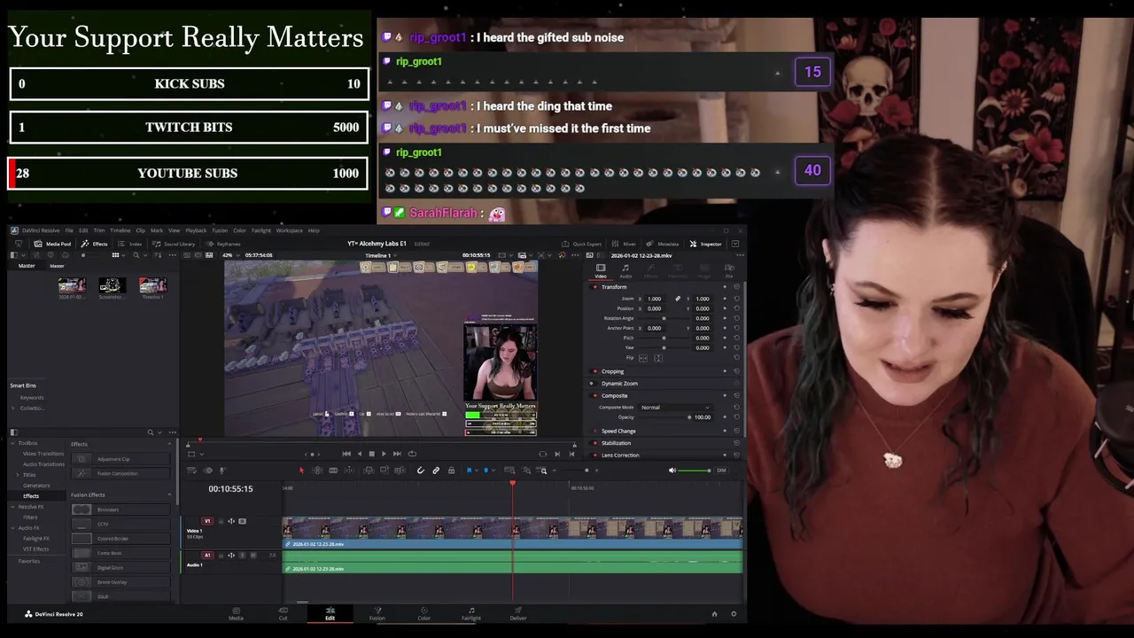
Task: Toggle Composite section enable dot
Action: pyautogui.click(x=595, y=396)
